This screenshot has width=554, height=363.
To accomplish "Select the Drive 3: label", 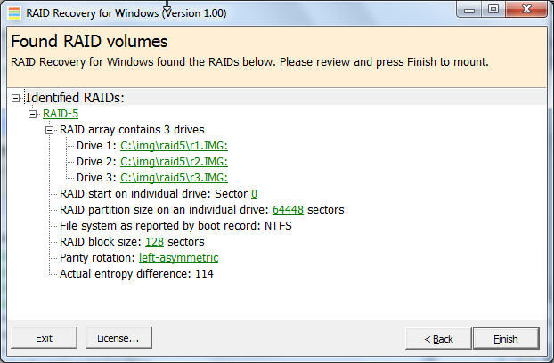I will [96, 178].
